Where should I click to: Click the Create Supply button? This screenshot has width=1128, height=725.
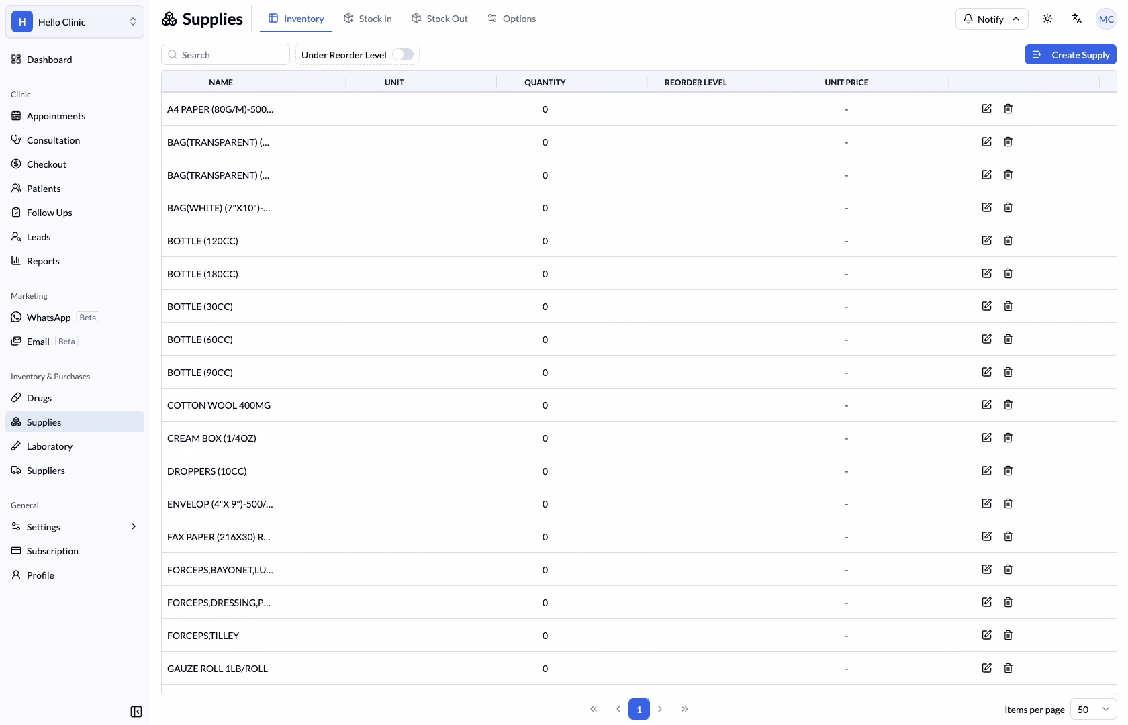pyautogui.click(x=1070, y=54)
